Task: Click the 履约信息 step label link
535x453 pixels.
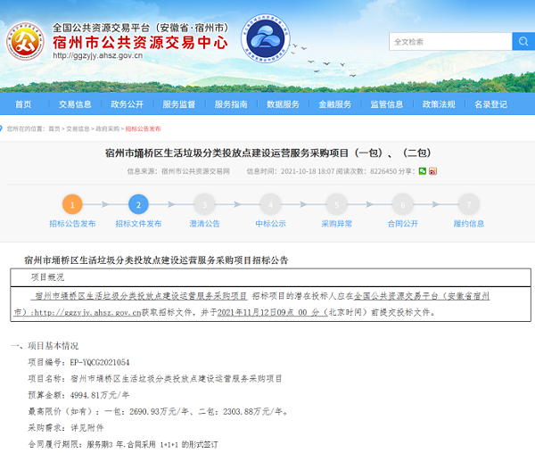Action: pyautogui.click(x=469, y=224)
